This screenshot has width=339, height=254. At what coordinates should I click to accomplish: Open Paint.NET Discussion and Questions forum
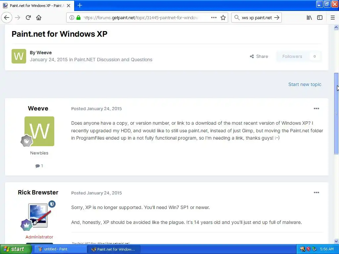pyautogui.click(x=113, y=60)
